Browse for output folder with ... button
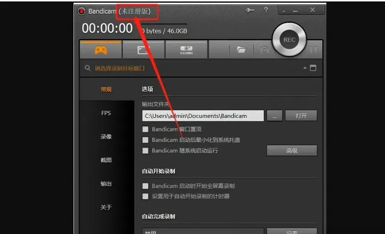Viewport: 385px width, 234px height. coord(274,116)
